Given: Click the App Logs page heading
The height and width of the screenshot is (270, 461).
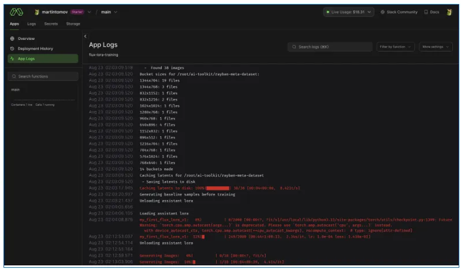Looking at the screenshot, I should tap(103, 45).
